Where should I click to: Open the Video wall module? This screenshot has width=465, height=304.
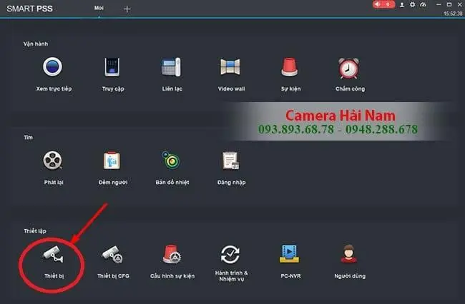[230, 67]
